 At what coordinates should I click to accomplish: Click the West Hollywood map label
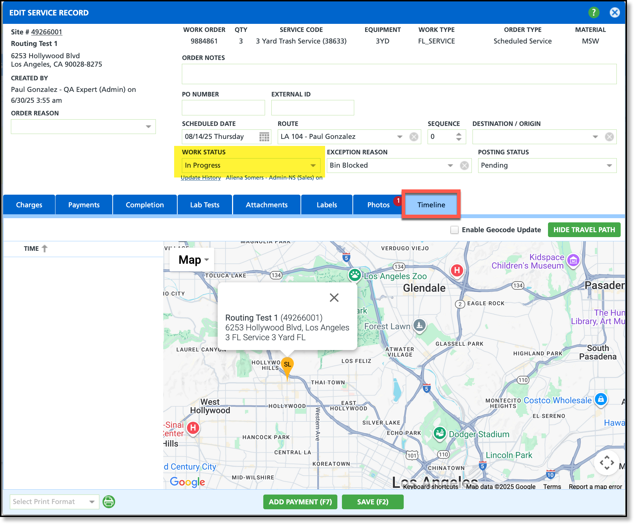click(x=210, y=406)
